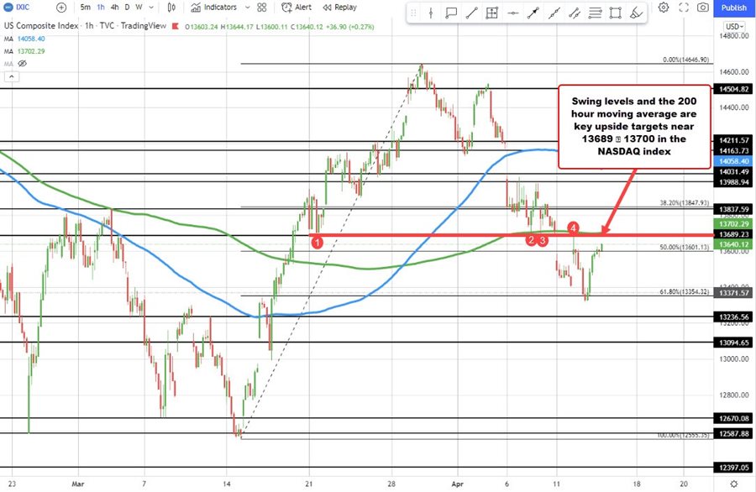
Task: Open the Indicators dialog
Action: pyautogui.click(x=214, y=8)
